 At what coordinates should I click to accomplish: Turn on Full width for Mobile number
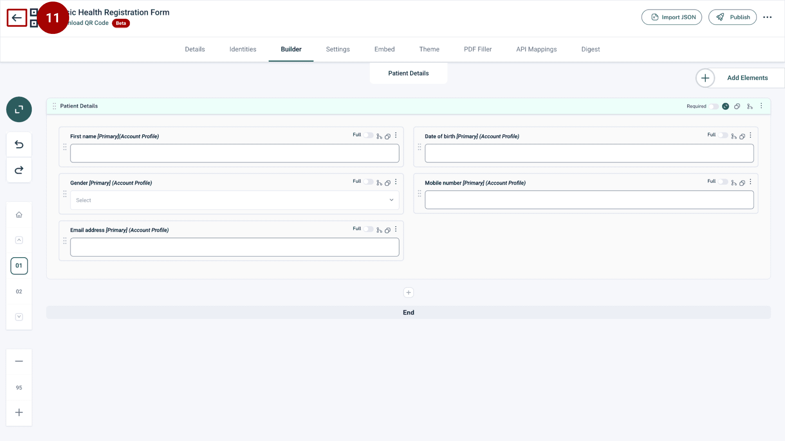pos(723,182)
